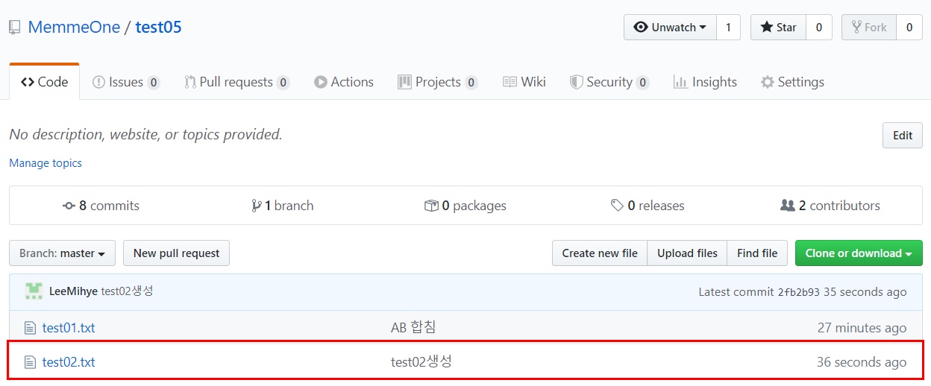Viewport: 931px width, 386px height.
Task: Click the test02.txt file icon
Action: [x=30, y=362]
